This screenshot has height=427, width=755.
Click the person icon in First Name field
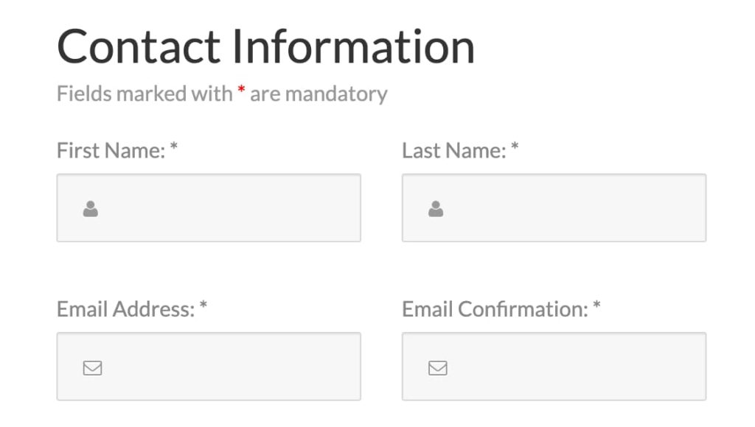pyautogui.click(x=91, y=209)
